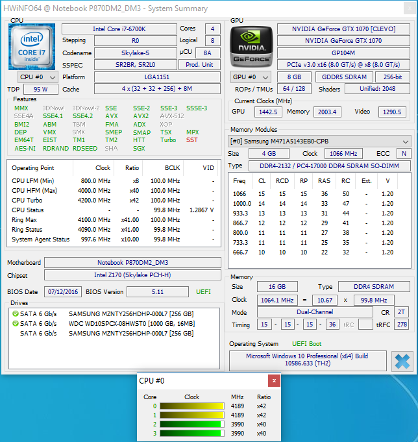The width and height of the screenshot is (418, 442).
Task: Click the red SST feature label
Action: coord(191,140)
